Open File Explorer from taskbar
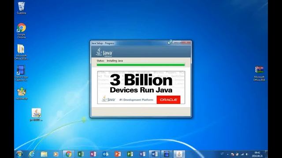The height and width of the screenshot is (158, 282). (x=44, y=154)
